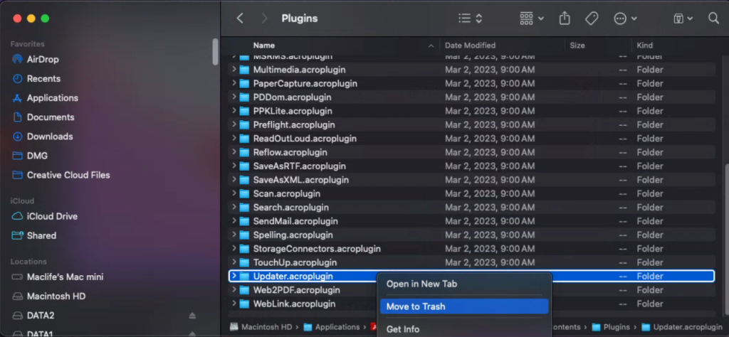Click the Applications folder in path bar
Viewport: 729px width, 337px height.
[x=338, y=327]
